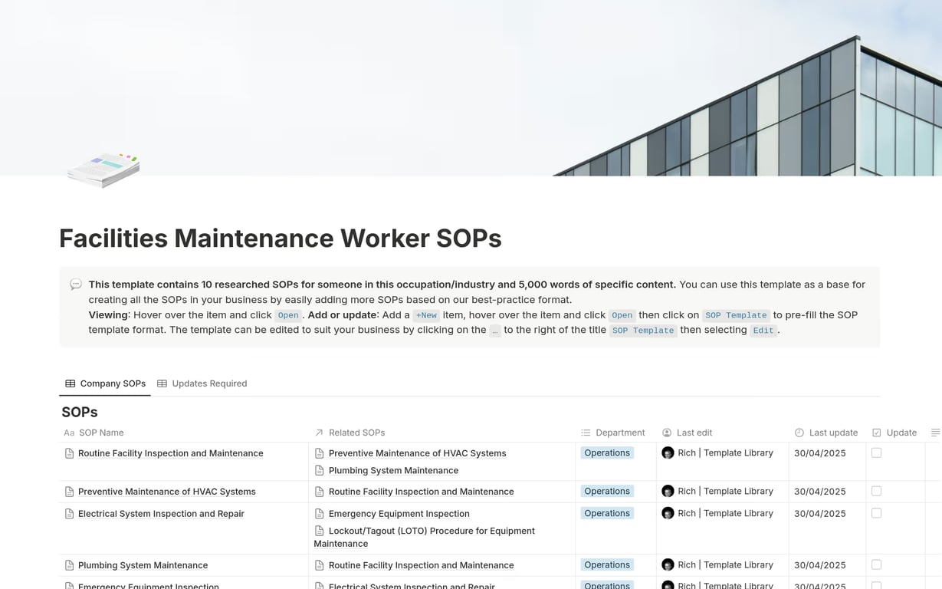Click the checkbox icon in Update column header
This screenshot has width=942, height=589.
click(877, 433)
